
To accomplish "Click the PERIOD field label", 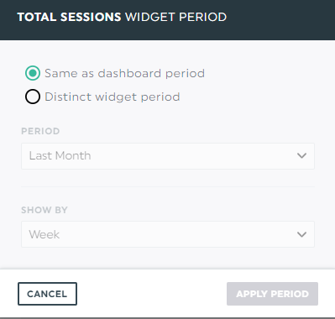I will [40, 131].
